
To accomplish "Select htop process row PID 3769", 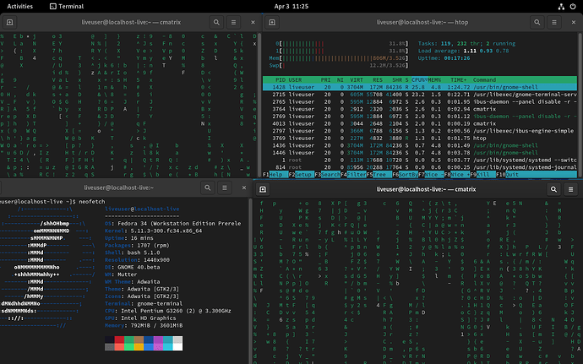I will click(420, 138).
